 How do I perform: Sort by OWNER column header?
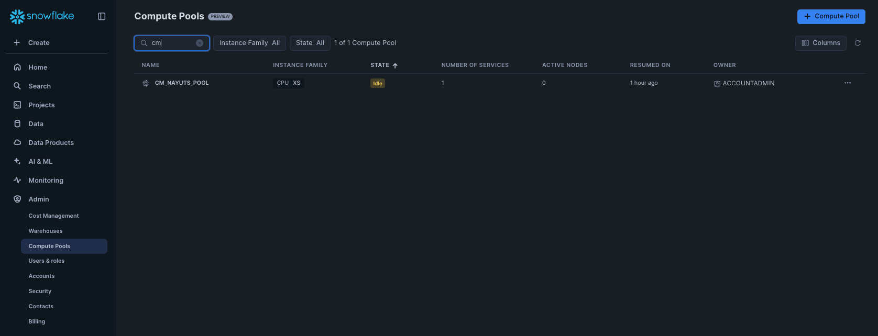725,65
